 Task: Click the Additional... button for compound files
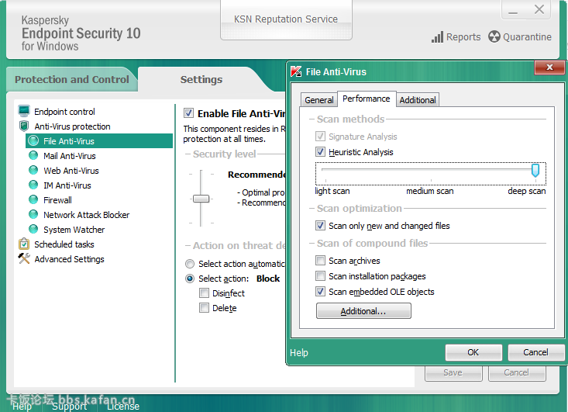[x=363, y=311]
